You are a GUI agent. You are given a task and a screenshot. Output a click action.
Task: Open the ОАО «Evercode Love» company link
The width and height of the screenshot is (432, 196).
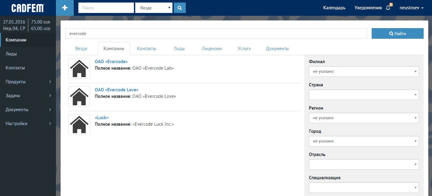[117, 90]
